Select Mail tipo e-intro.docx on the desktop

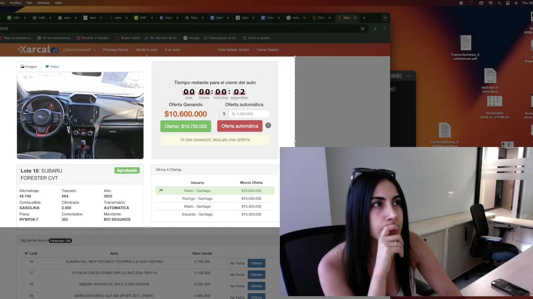point(490,81)
